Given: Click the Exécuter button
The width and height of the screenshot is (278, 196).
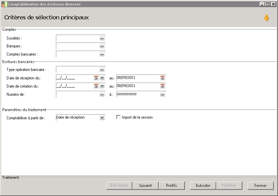Looking at the screenshot, I should click(x=203, y=186).
